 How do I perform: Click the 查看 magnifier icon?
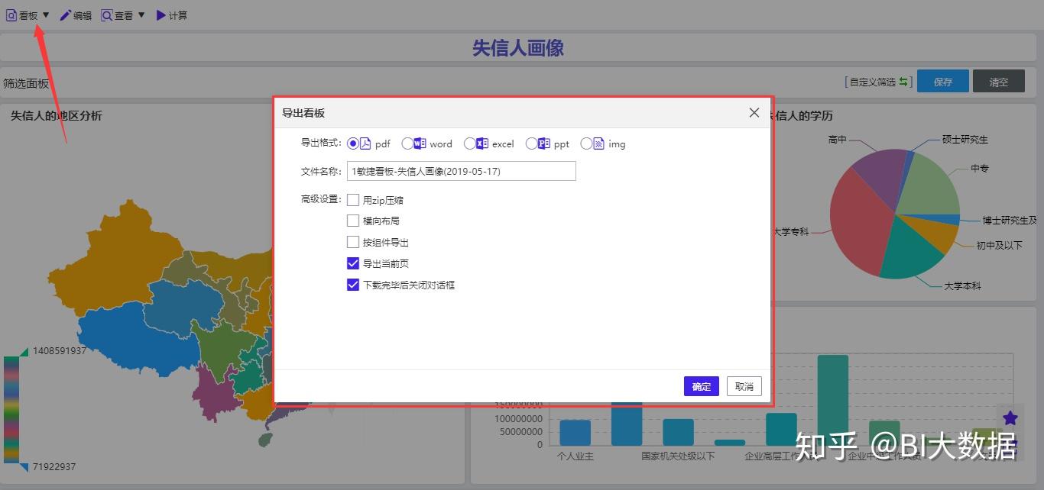click(109, 14)
